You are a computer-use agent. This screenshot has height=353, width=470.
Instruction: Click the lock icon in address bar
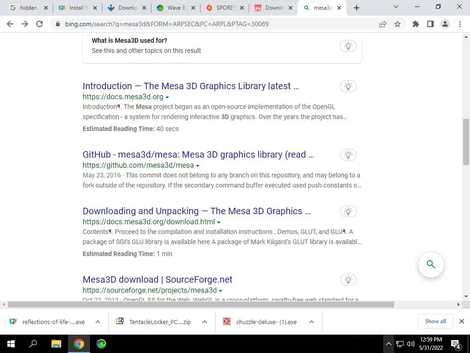[58, 24]
